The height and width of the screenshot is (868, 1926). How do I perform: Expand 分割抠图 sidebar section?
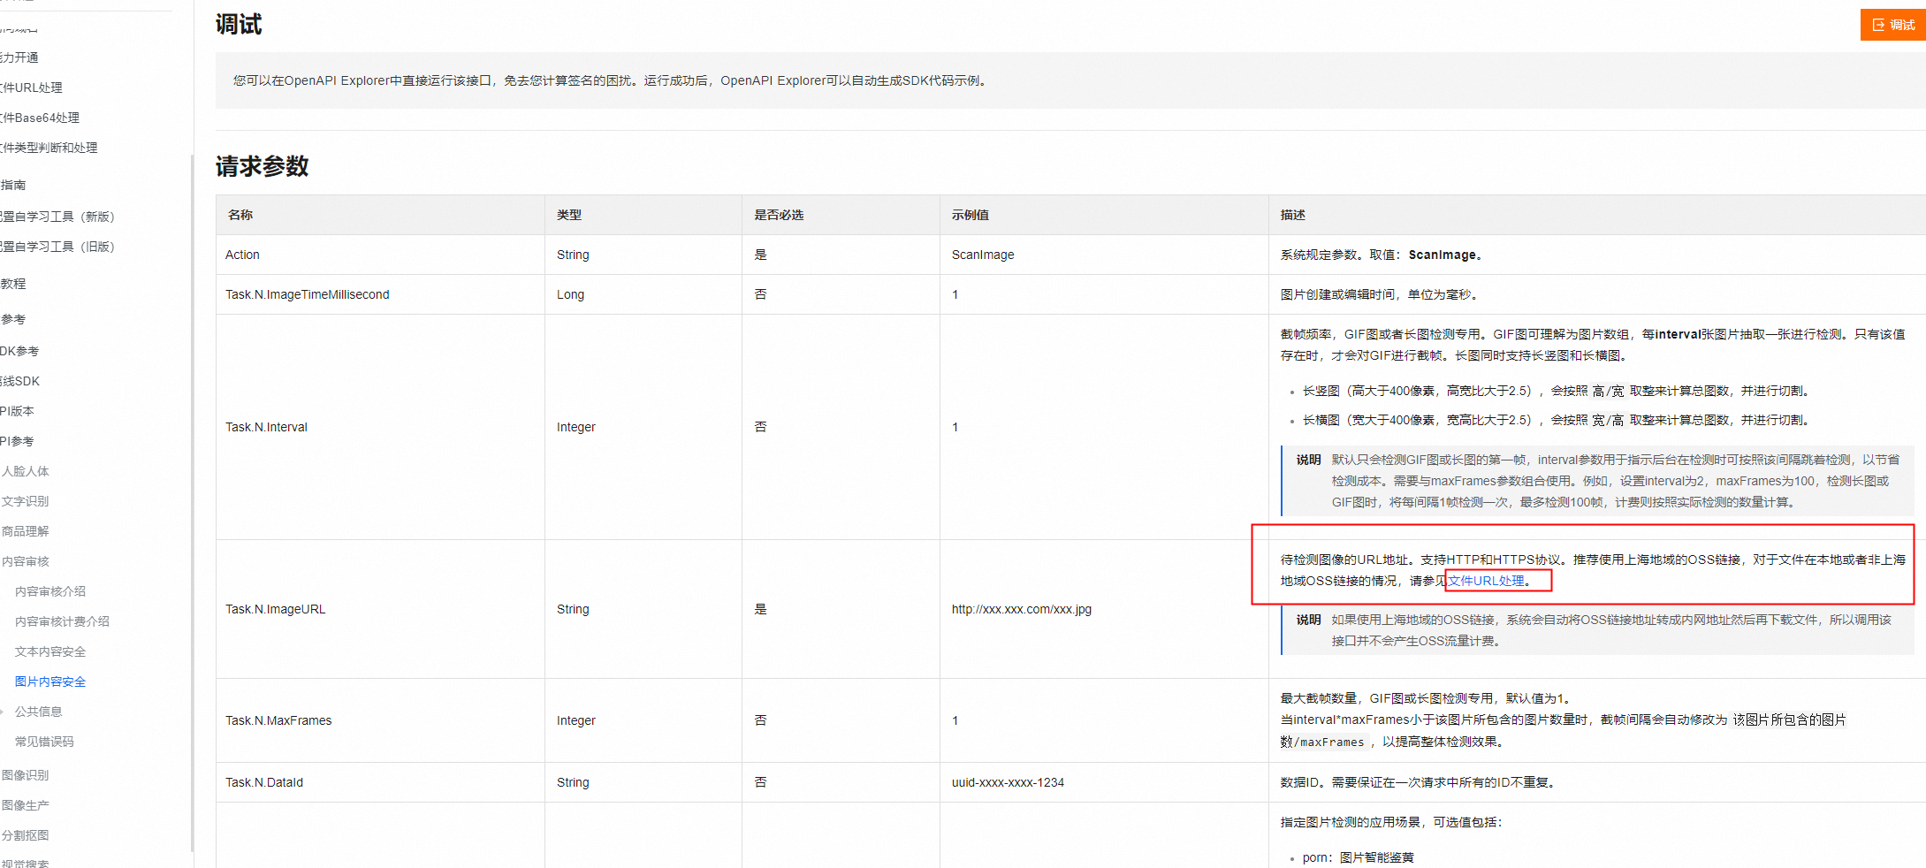(25, 835)
